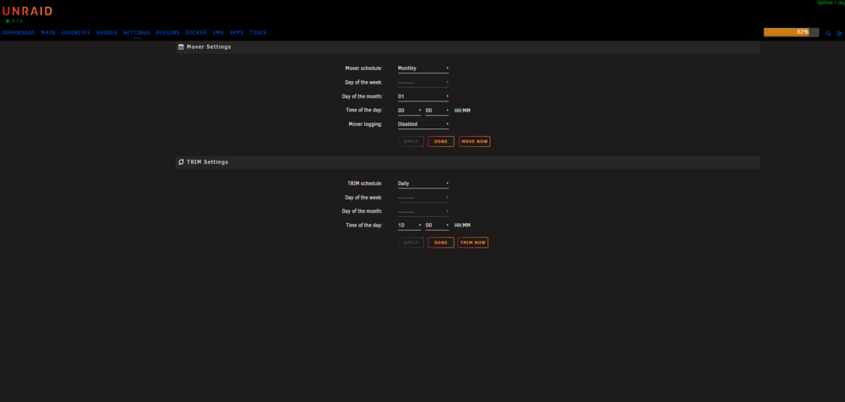Screen dimensions: 845x402
Task: Click Done under TRIM Settings
Action: pyautogui.click(x=441, y=242)
